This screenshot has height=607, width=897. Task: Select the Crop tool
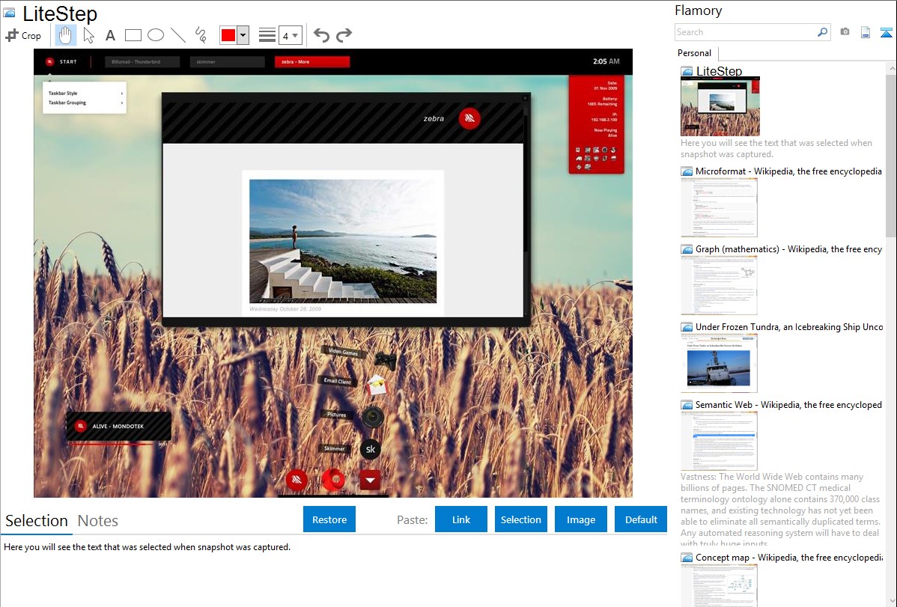23,35
